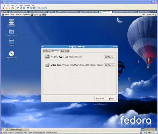The width and height of the screenshot is (158, 134).
Task: Open the Help menu in VMware
Action: tap(33, 5)
